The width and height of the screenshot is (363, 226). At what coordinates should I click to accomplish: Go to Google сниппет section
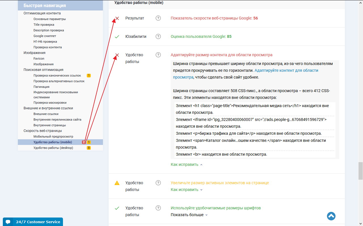45,36
